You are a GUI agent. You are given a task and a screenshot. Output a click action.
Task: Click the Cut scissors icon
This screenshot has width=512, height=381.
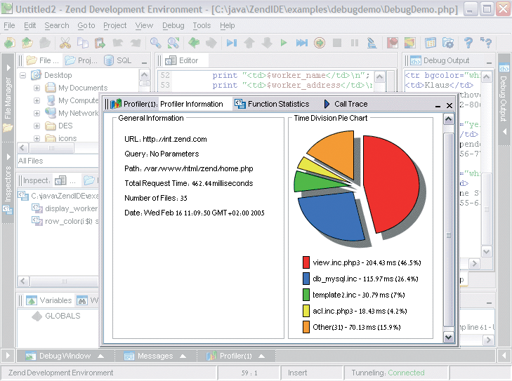[65, 43]
